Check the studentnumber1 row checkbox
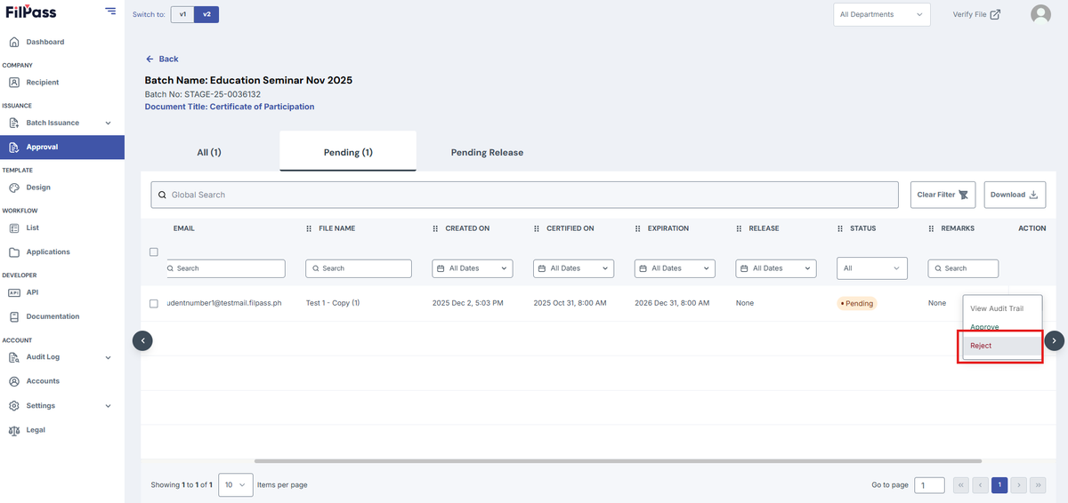Screen dimensions: 1068x503 [154, 304]
